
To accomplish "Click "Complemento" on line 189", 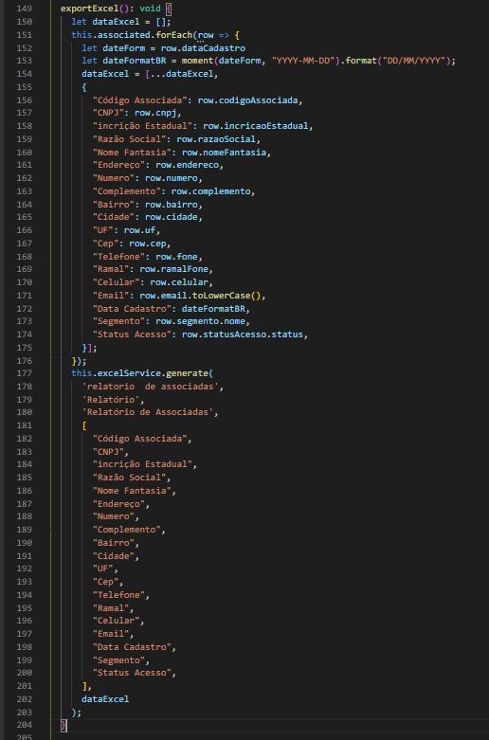I will (126, 530).
